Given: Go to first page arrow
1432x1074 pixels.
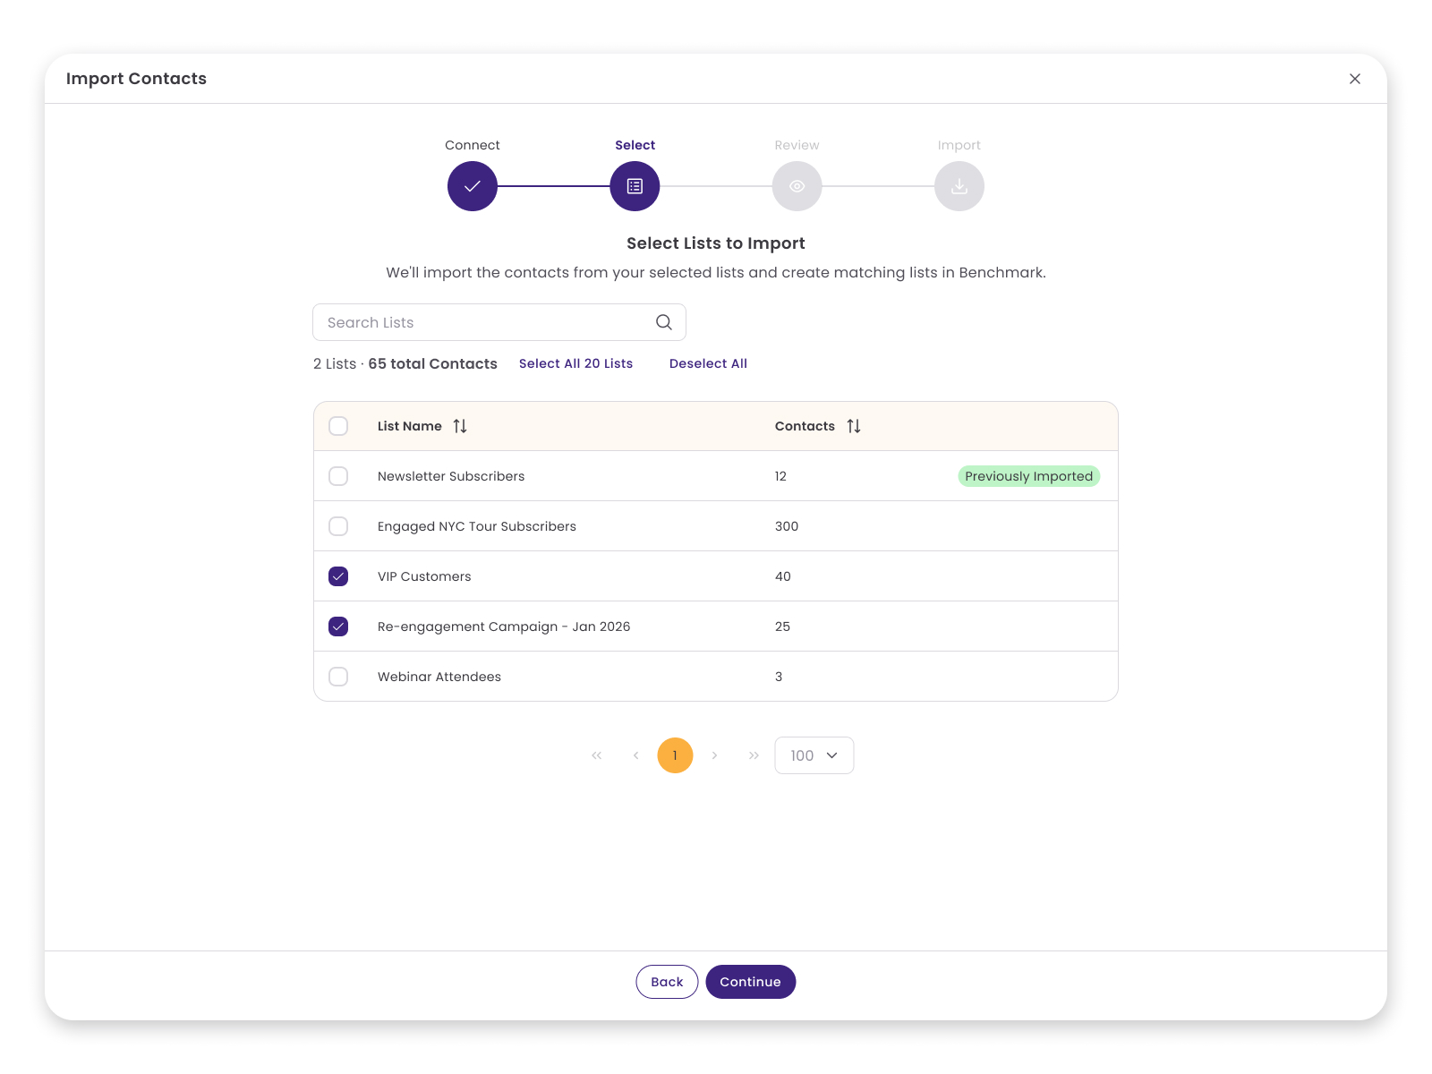Looking at the screenshot, I should (x=597, y=755).
